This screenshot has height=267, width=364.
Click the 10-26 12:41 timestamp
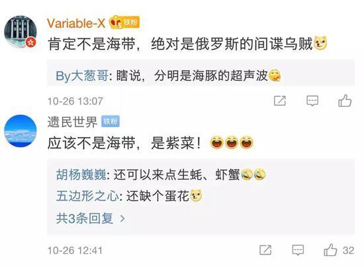point(75,250)
